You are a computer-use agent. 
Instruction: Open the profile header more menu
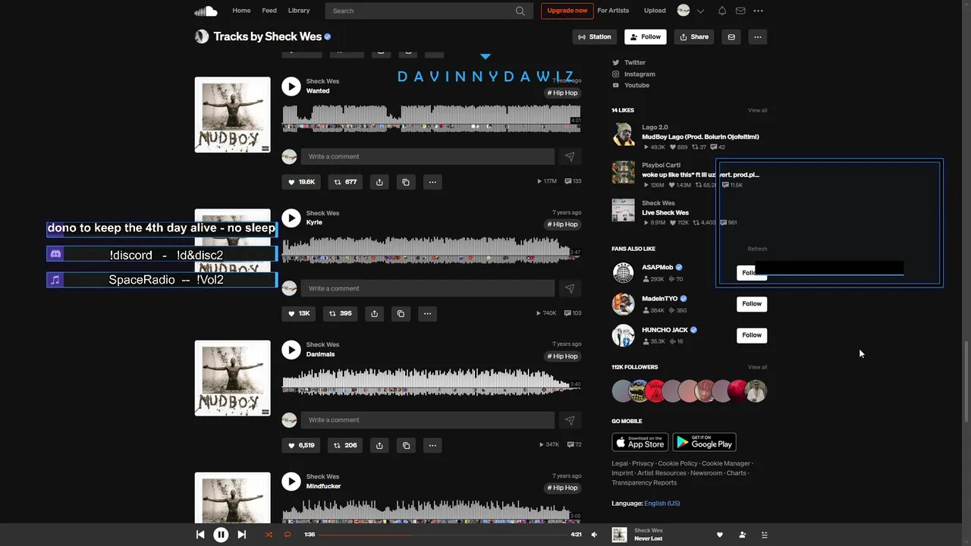tap(757, 36)
